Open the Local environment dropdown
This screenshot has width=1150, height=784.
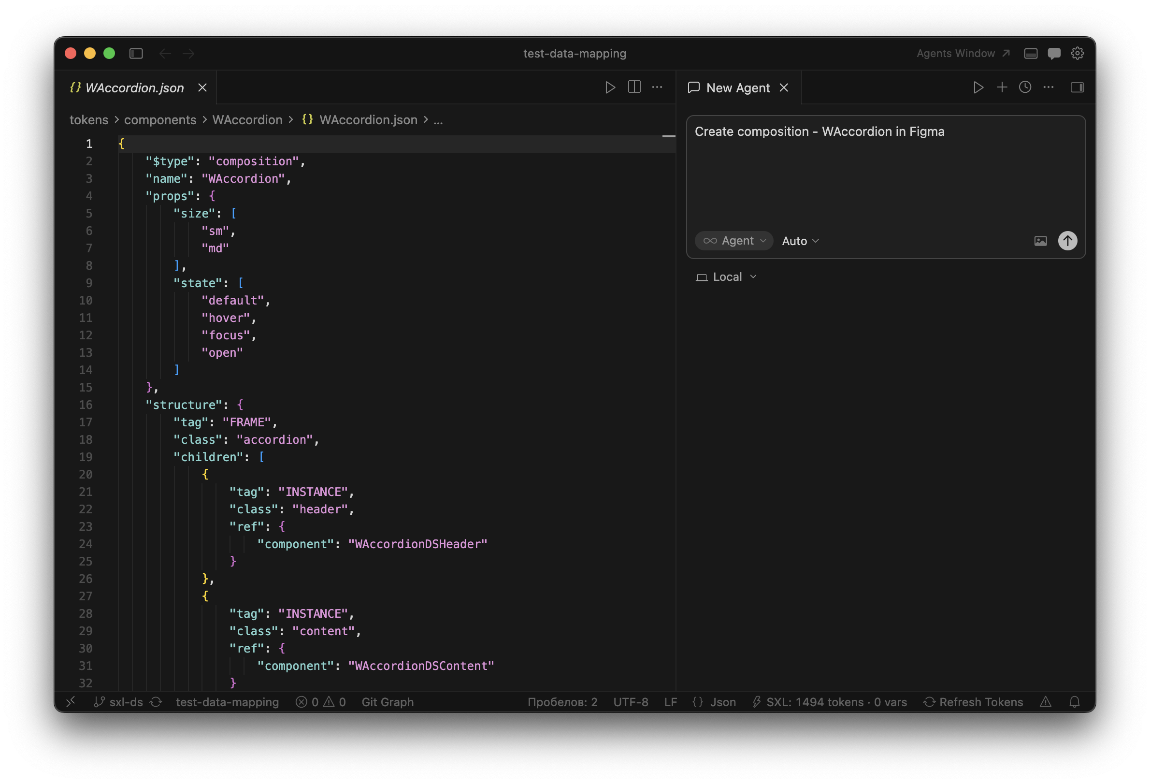(x=726, y=276)
